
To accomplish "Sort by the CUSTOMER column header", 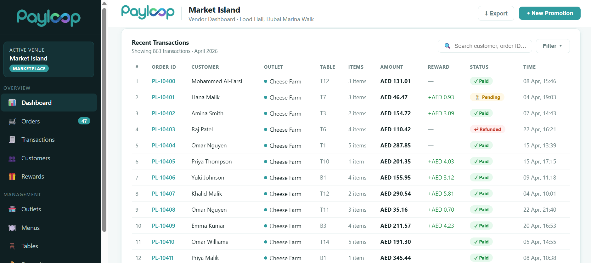I will pyautogui.click(x=205, y=67).
